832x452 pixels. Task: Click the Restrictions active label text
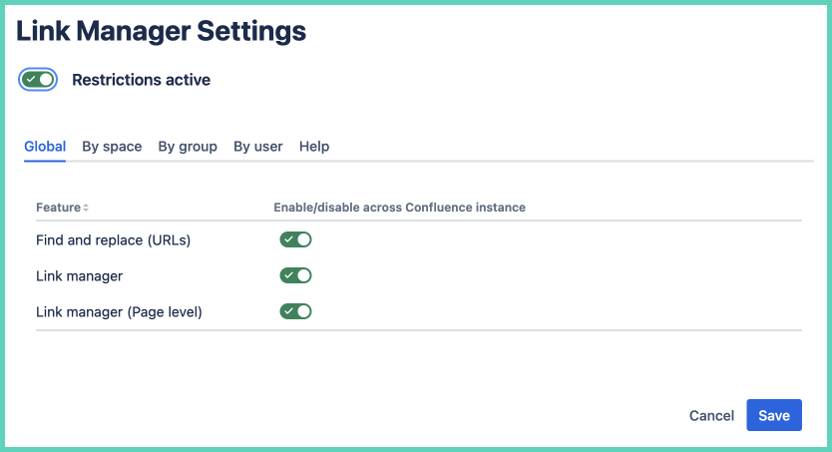(141, 80)
